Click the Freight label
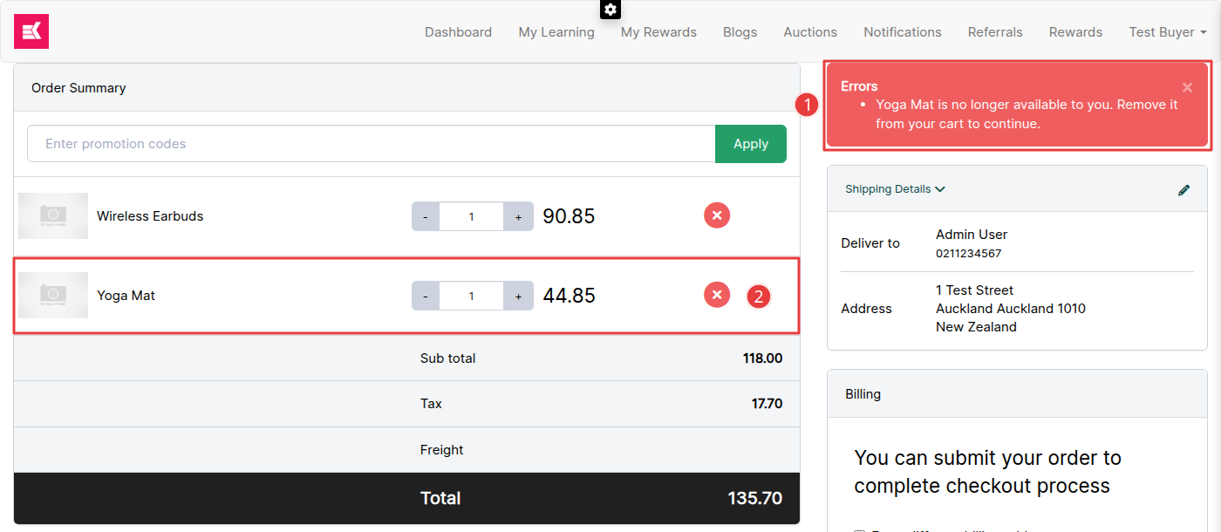 click(x=441, y=450)
